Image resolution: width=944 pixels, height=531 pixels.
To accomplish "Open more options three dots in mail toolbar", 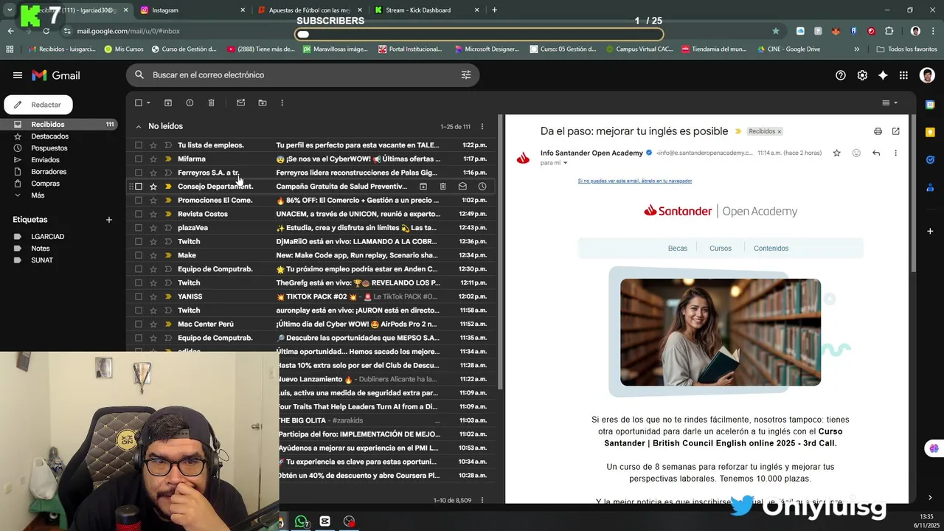I will pos(282,103).
